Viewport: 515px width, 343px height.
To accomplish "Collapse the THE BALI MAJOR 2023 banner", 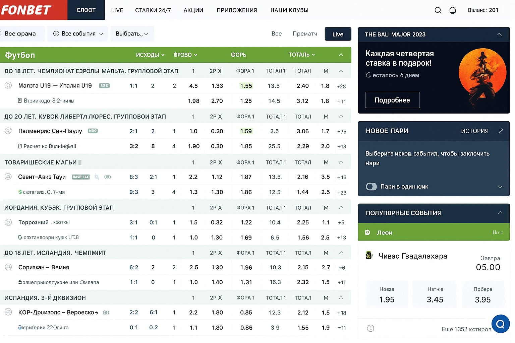I will click(499, 35).
